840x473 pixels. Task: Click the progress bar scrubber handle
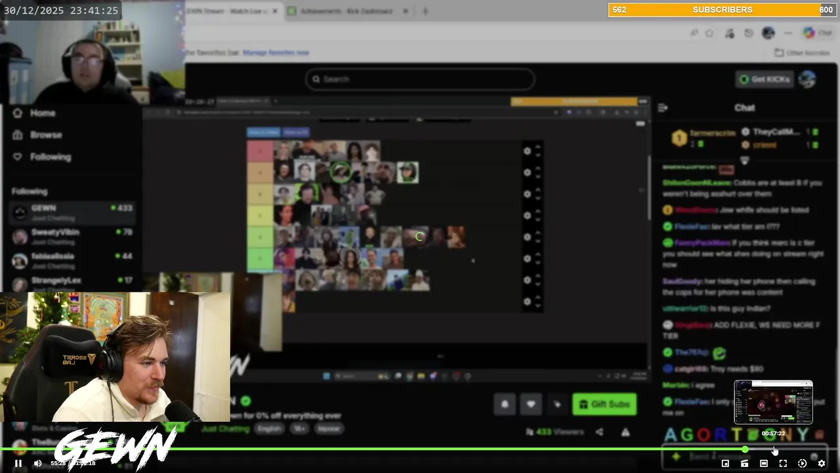click(745, 449)
